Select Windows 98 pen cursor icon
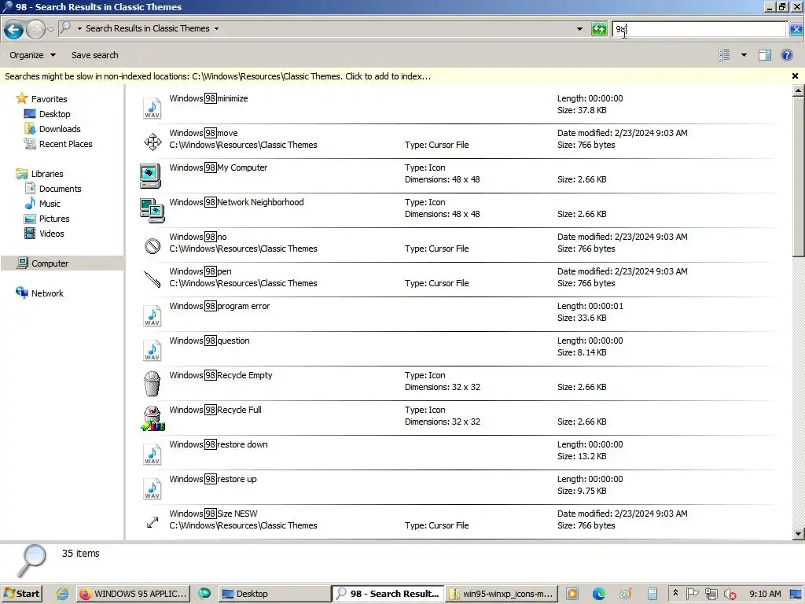The width and height of the screenshot is (805, 604). pos(152,280)
